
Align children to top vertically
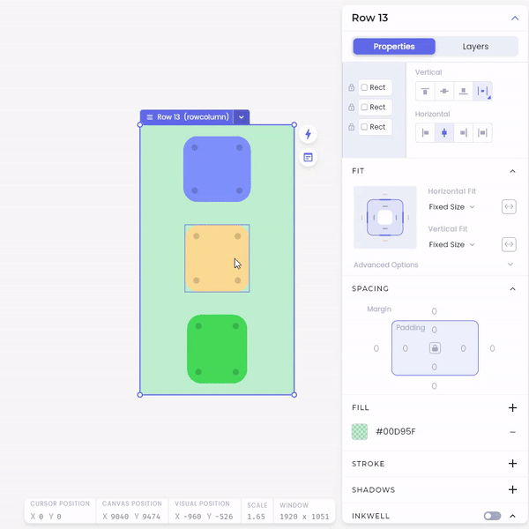(x=425, y=91)
